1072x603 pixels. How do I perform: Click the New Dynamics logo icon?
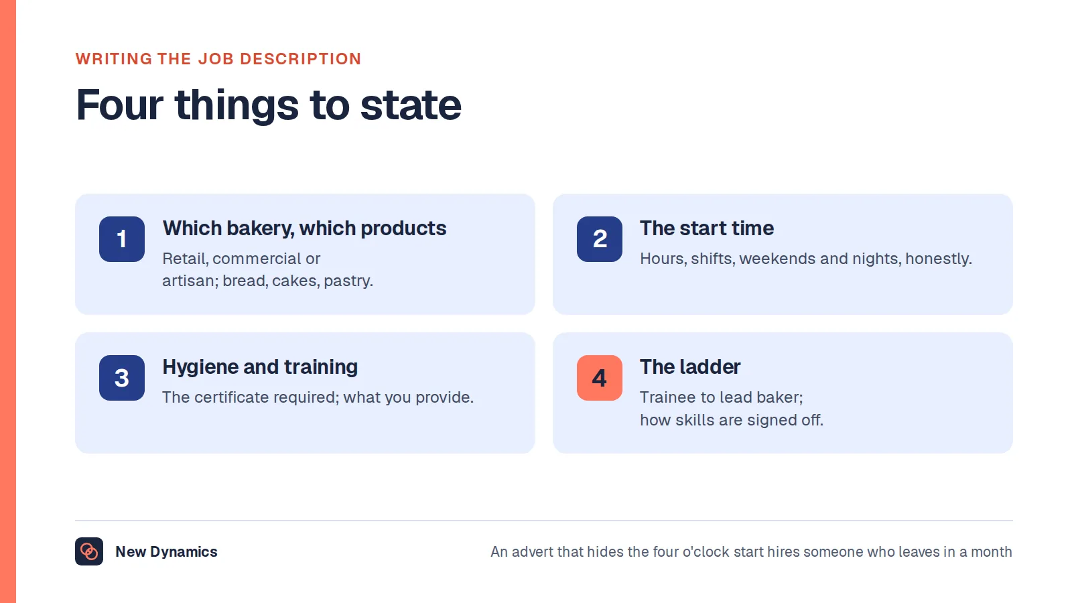tap(89, 551)
